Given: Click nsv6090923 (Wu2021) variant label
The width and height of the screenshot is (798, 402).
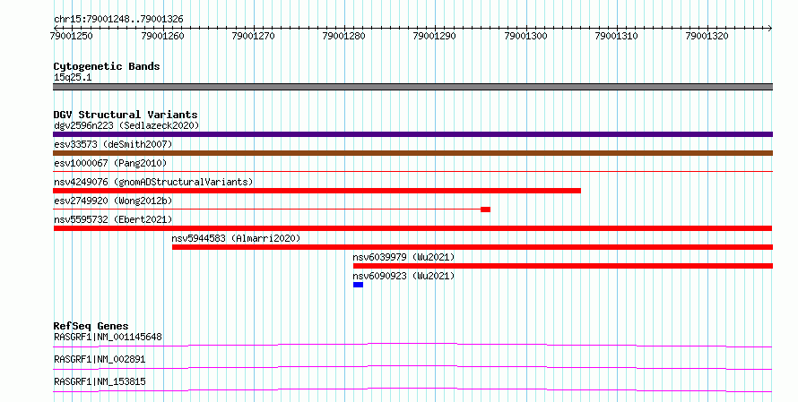Looking at the screenshot, I should coord(403,276).
